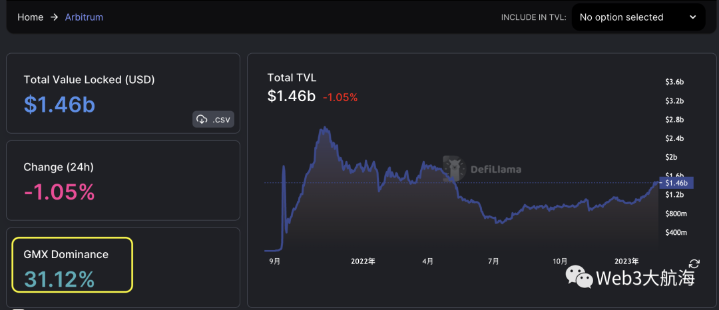This screenshot has width=719, height=310.
Task: Click the 9月 label on chart axis
Action: click(x=275, y=261)
